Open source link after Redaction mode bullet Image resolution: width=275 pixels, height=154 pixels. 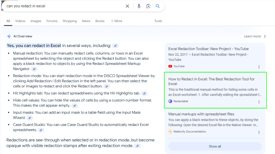coord(107,86)
